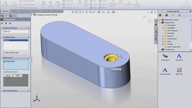The width and height of the screenshot is (192, 108).
Task: Open the PropertyManager tab icon
Action: tap(7, 16)
